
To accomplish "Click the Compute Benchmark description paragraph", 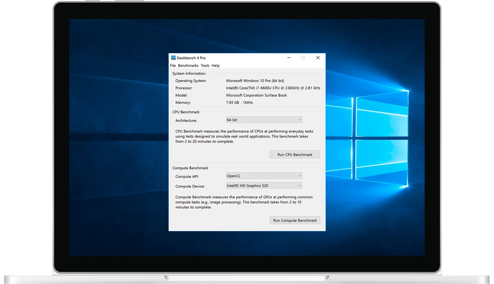I will [x=244, y=202].
